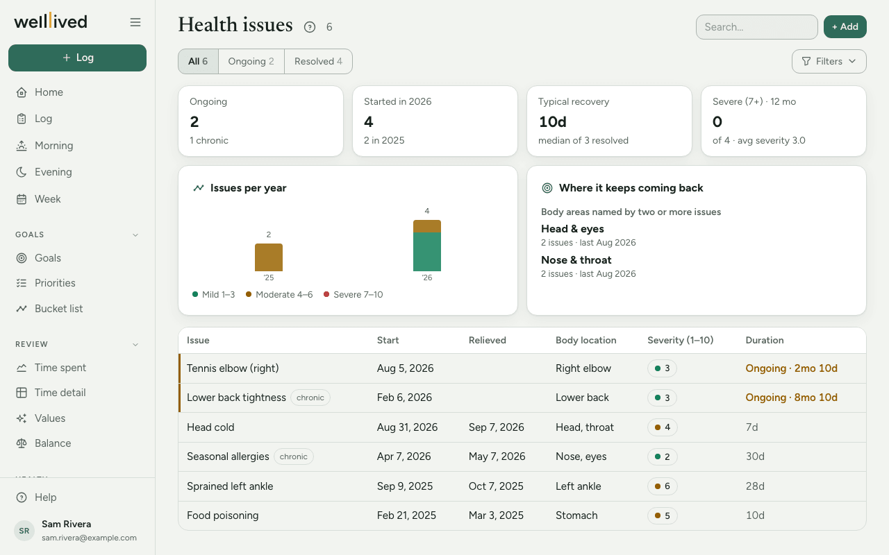This screenshot has width=889, height=555.
Task: Open Priorities in the sidebar
Action: [x=77, y=283]
